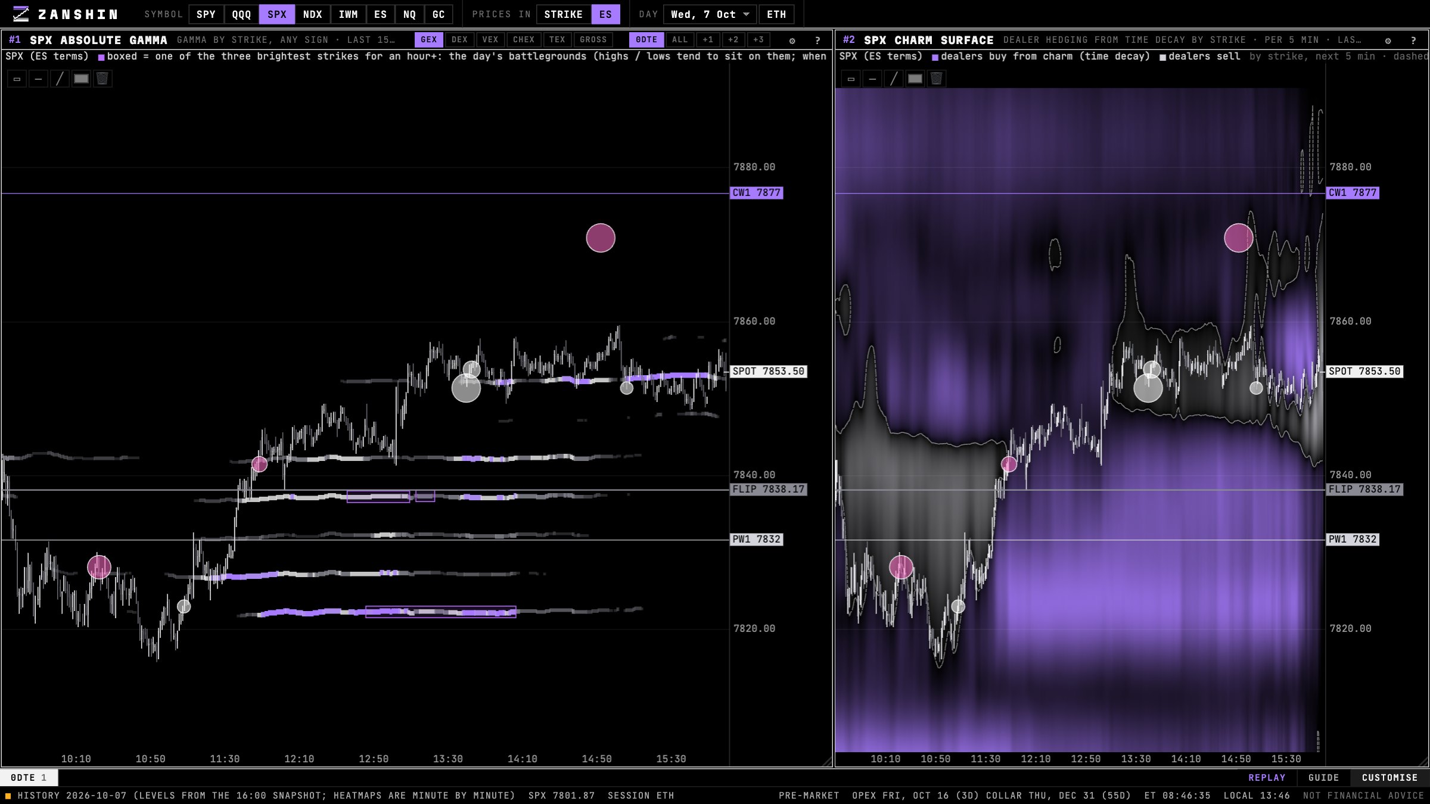The width and height of the screenshot is (1430, 804).
Task: Select the CHEX metric tab
Action: 524,40
